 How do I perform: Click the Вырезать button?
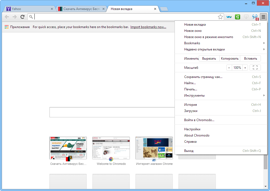[x=209, y=59]
